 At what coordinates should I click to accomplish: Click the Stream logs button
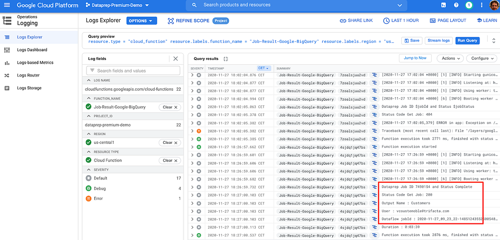tap(439, 40)
